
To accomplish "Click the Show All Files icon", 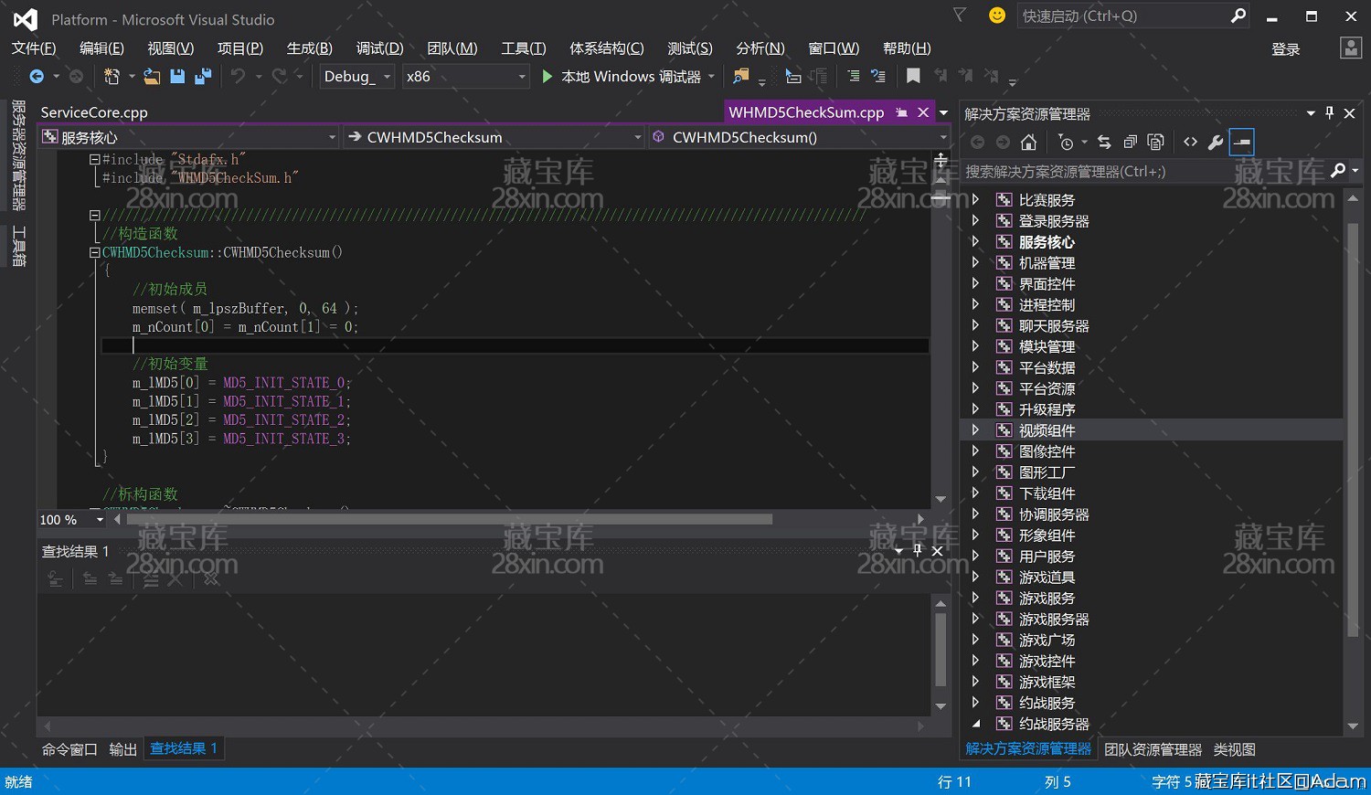I will click(1155, 142).
